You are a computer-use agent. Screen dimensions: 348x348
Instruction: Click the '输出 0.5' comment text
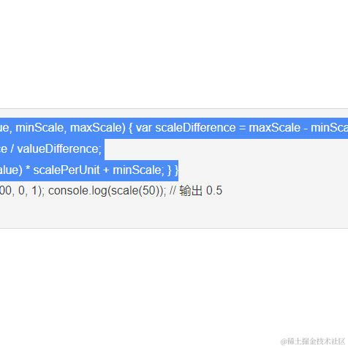(x=201, y=191)
